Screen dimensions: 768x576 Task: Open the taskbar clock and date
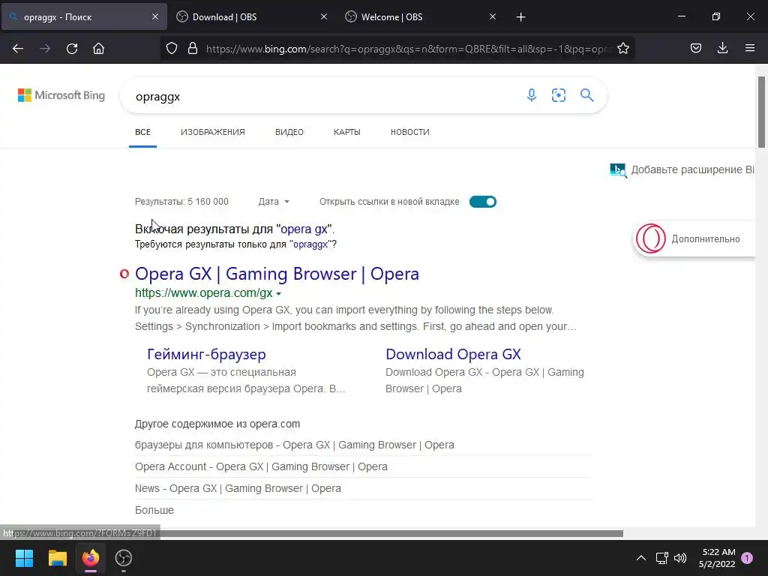point(717,558)
